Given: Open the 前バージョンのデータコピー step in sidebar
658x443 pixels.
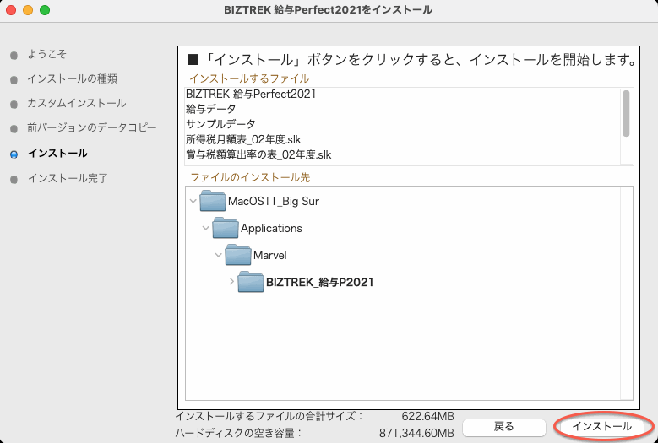Looking at the screenshot, I should pyautogui.click(x=91, y=128).
